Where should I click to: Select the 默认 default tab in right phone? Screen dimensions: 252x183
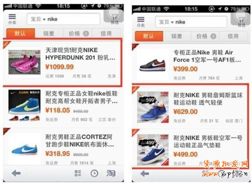149,36
